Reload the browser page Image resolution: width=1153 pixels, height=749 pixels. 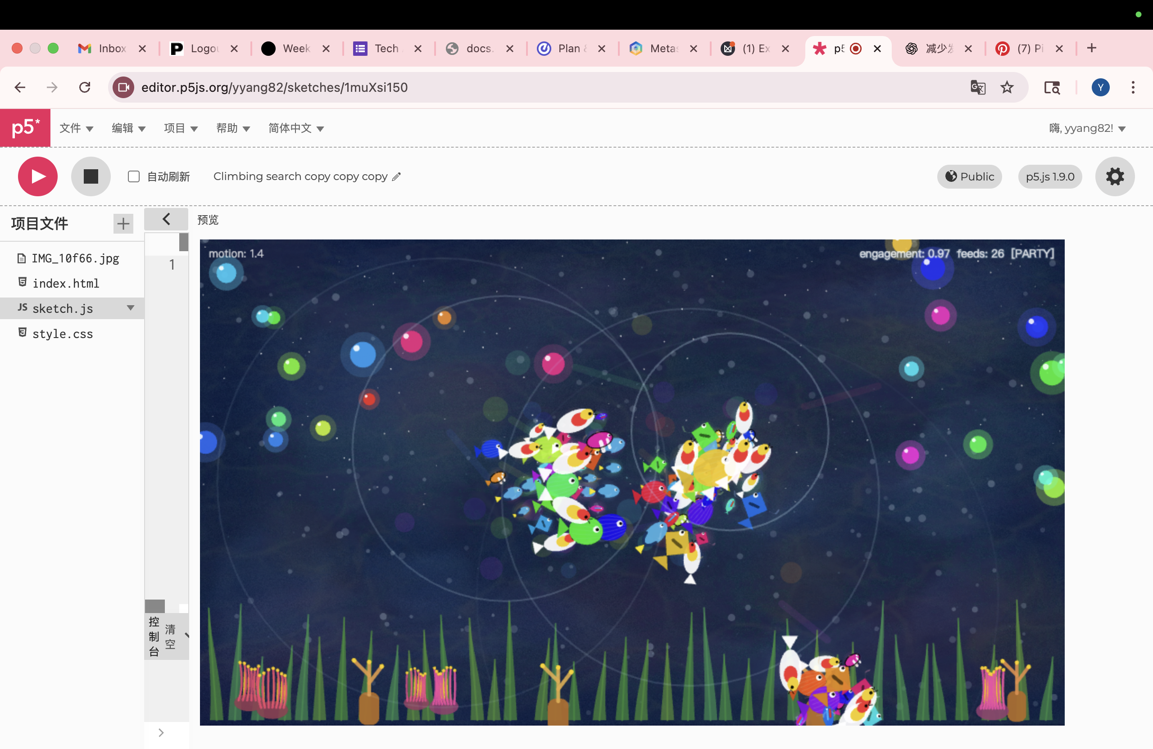point(85,87)
